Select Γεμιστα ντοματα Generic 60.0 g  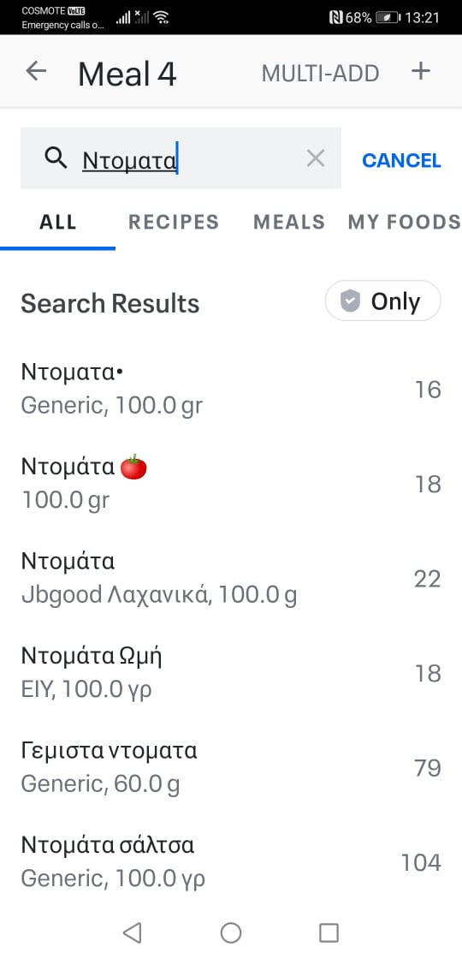(231, 767)
